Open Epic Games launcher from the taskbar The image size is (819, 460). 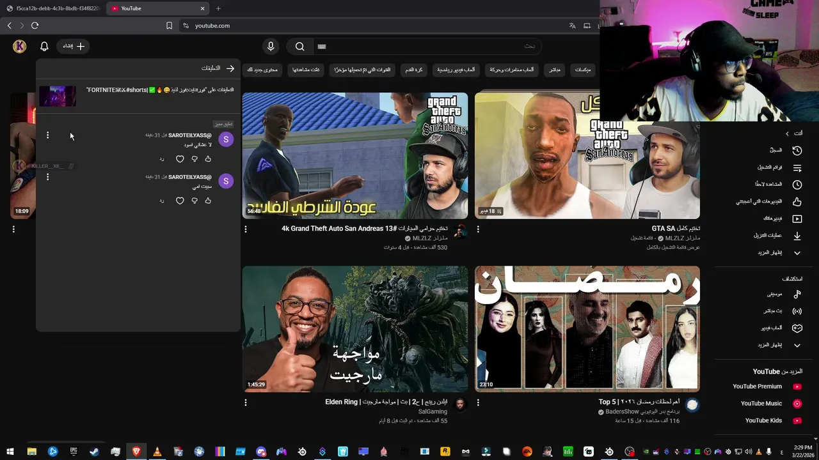(74, 452)
